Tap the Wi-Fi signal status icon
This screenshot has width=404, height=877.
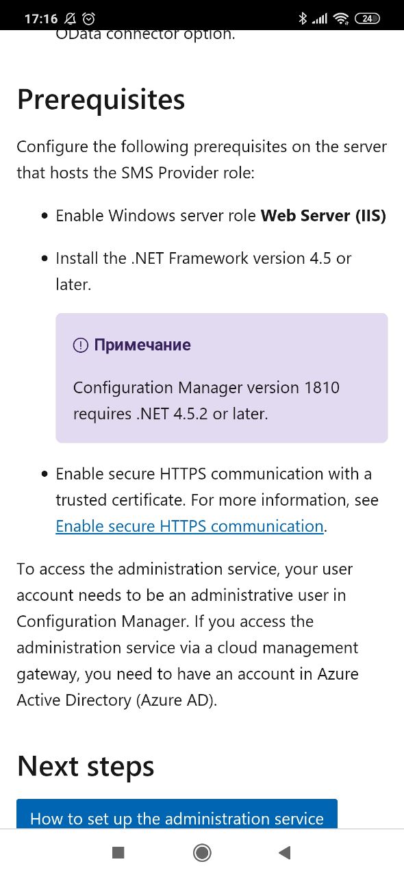(342, 18)
